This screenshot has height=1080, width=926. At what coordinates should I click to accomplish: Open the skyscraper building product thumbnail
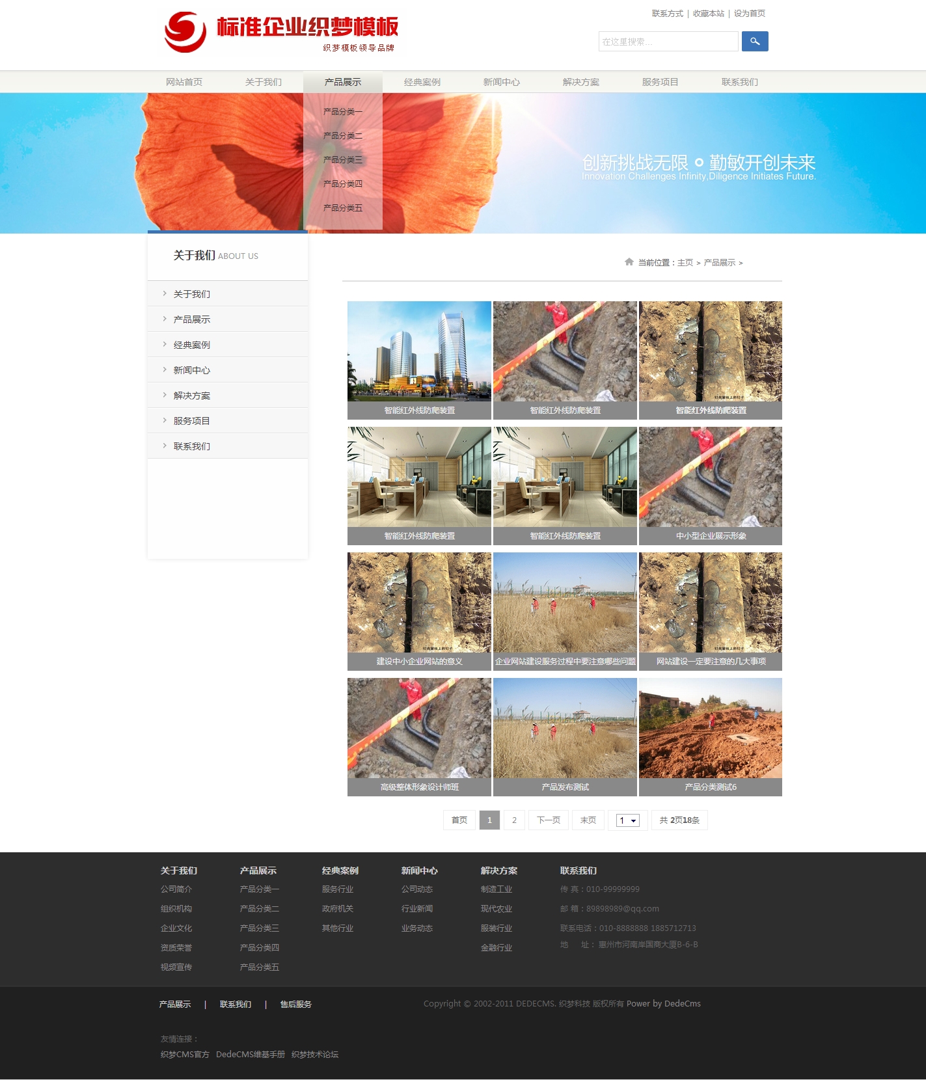419,351
